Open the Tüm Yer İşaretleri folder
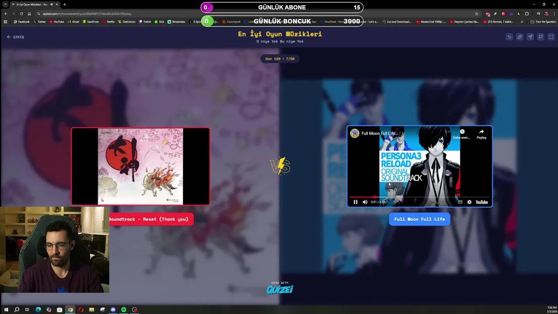The height and width of the screenshot is (314, 558). coord(543,22)
